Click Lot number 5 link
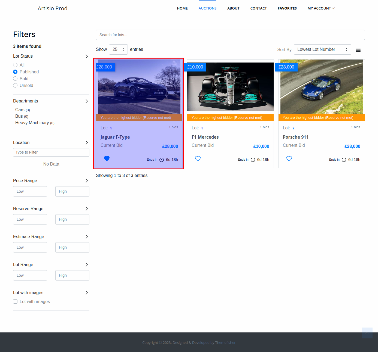This screenshot has height=352, width=378. tap(111, 128)
